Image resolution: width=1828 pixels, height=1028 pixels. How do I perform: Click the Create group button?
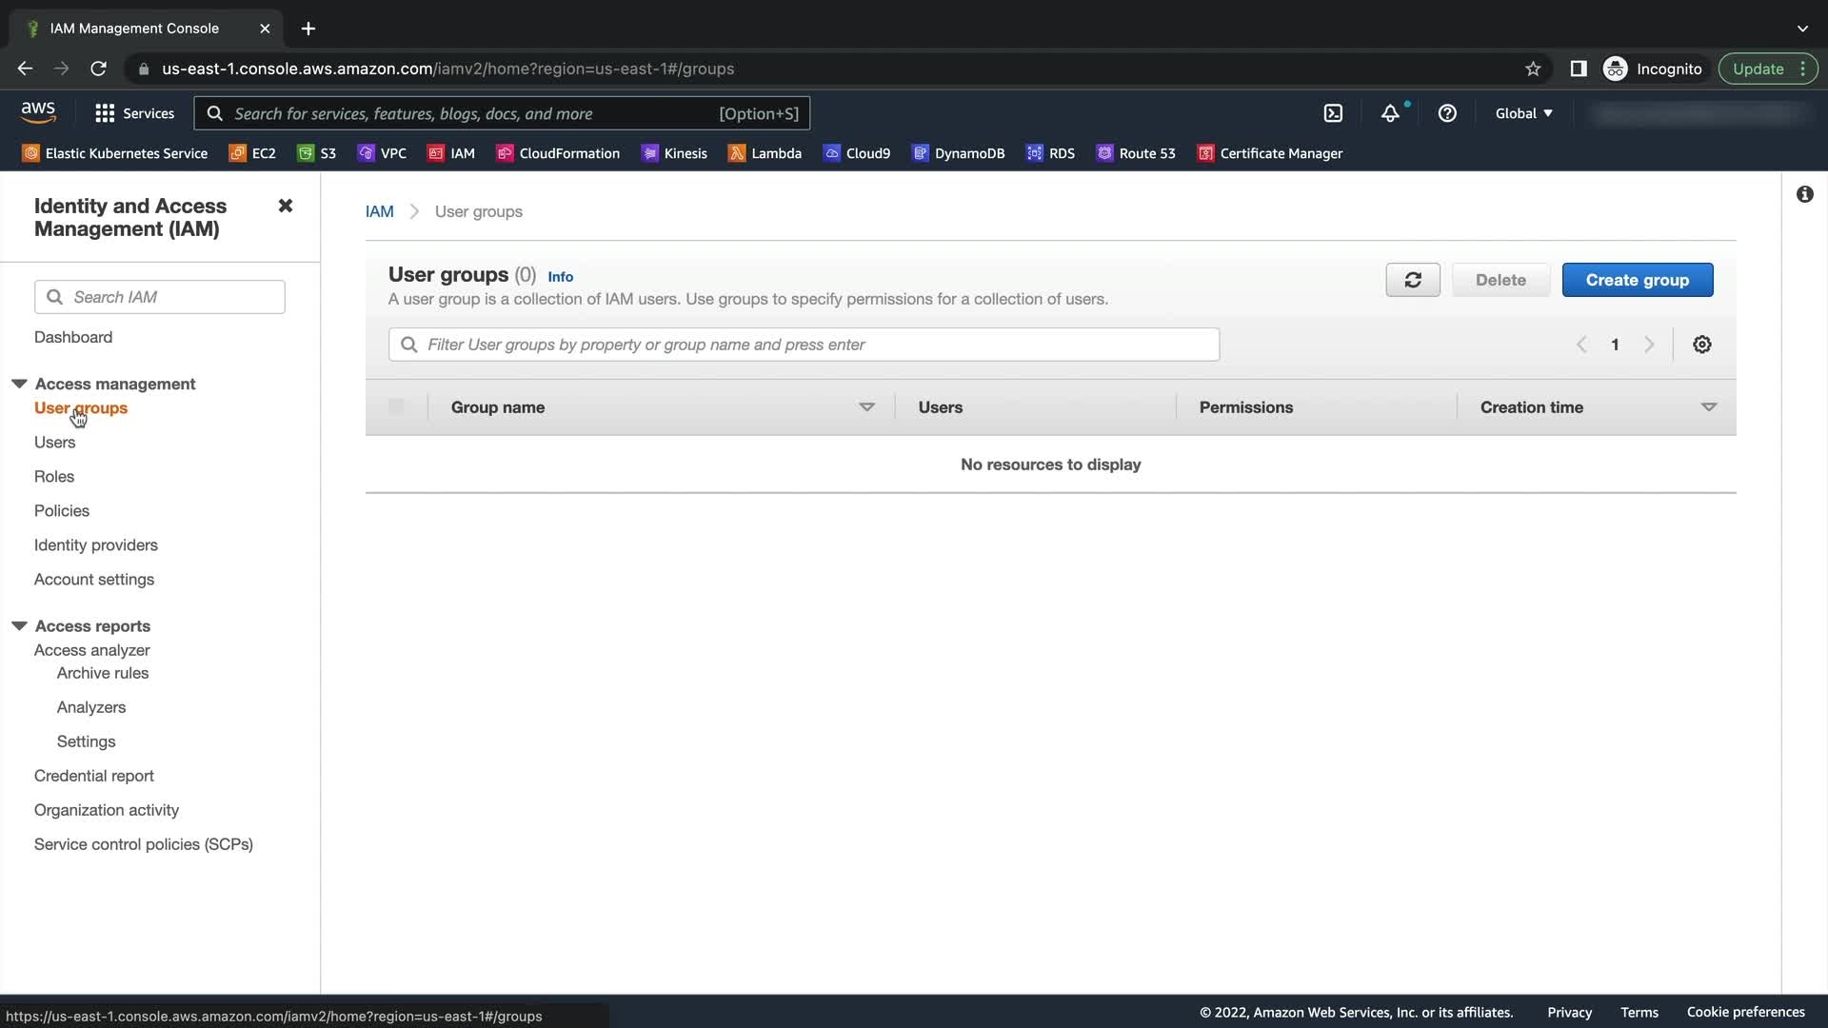(1637, 280)
